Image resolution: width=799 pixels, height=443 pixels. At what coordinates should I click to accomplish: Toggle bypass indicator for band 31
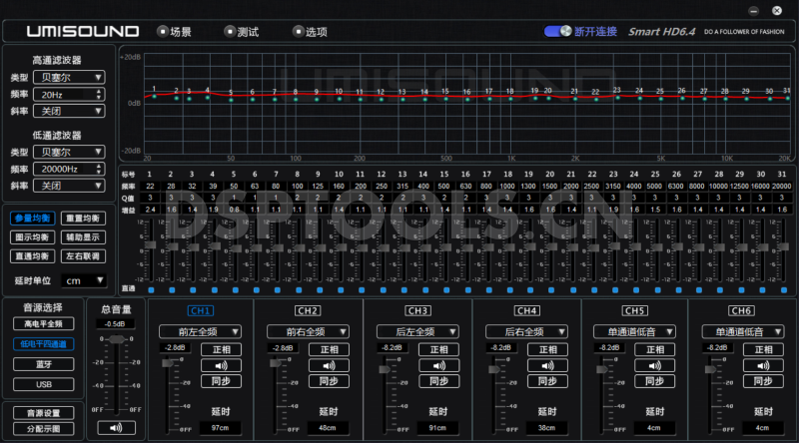[784, 290]
